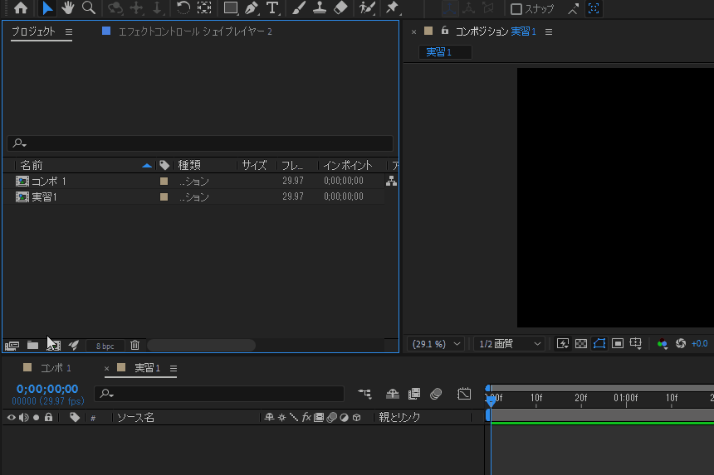Click the trash icon to delete the selected item
This screenshot has height=475, width=714.
[134, 346]
